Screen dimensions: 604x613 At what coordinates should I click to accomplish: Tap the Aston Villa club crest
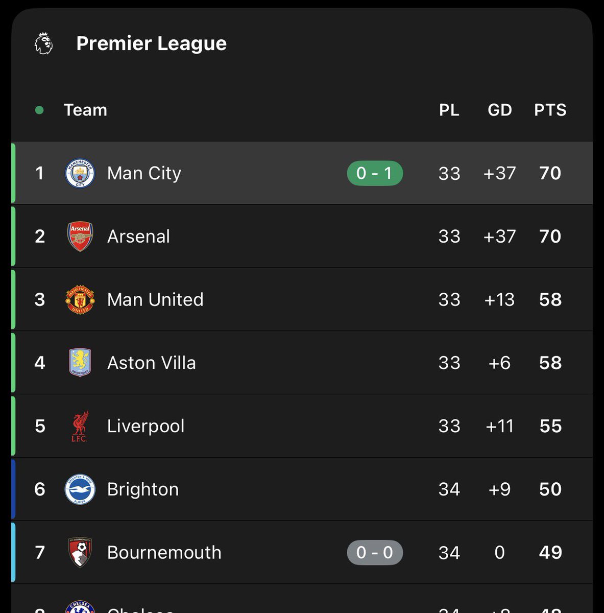click(x=80, y=363)
